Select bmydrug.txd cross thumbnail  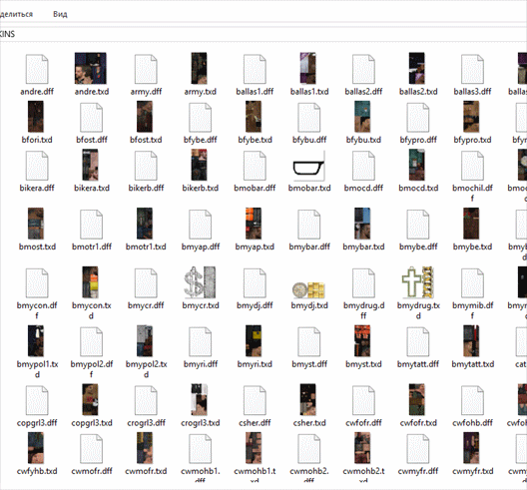418,282
